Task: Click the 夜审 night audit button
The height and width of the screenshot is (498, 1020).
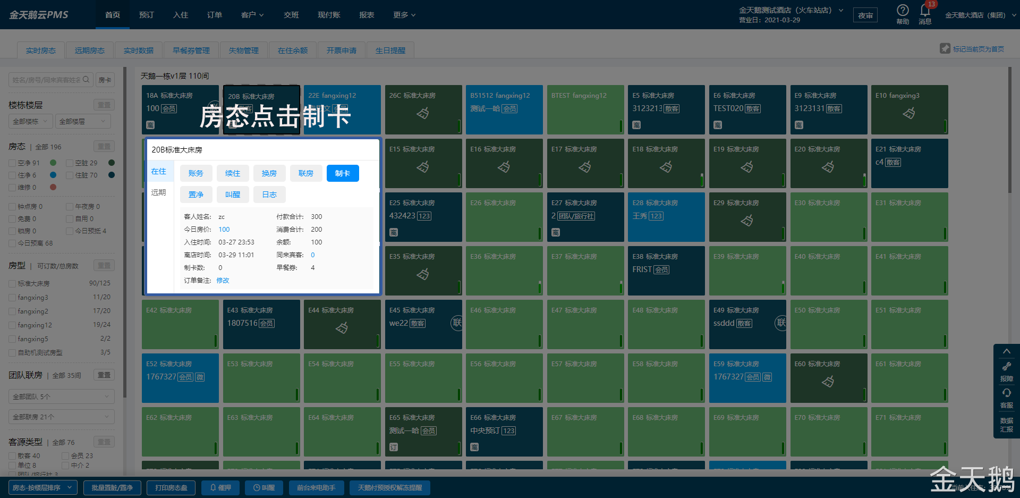Action: 865,15
